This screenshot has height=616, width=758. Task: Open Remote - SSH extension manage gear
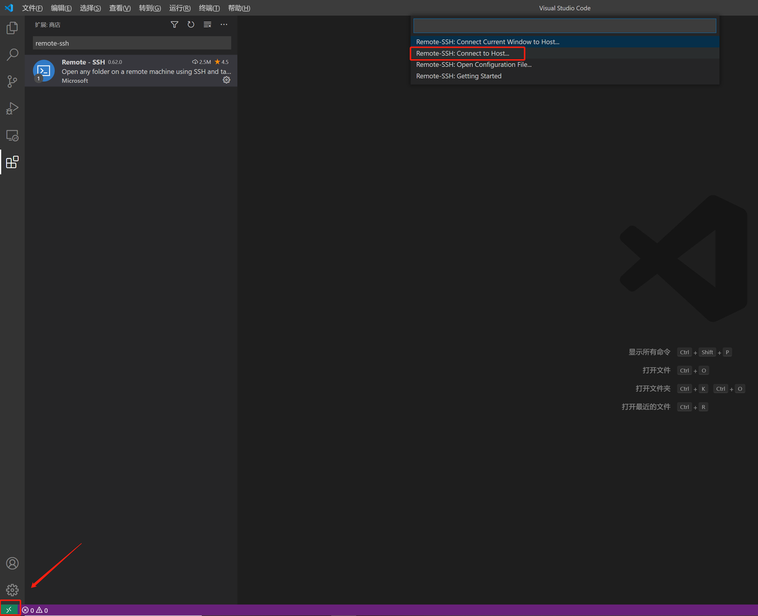tap(226, 80)
